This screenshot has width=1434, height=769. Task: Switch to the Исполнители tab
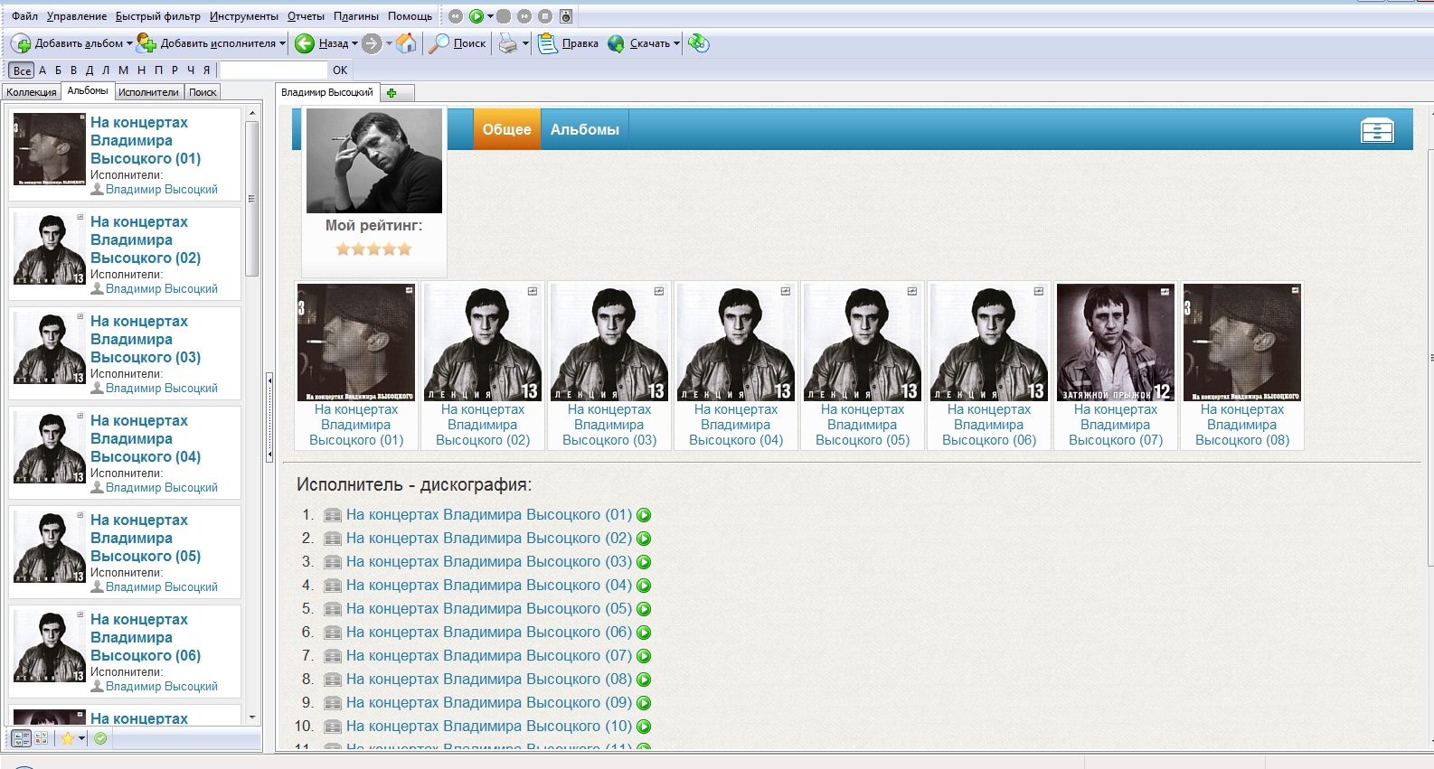pyautogui.click(x=148, y=92)
